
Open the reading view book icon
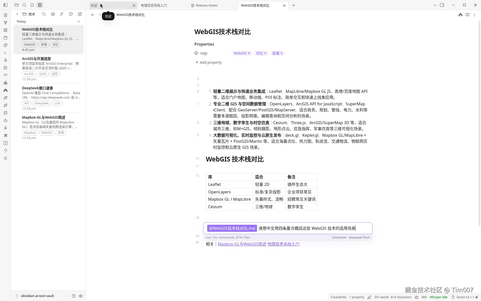[x=467, y=15]
